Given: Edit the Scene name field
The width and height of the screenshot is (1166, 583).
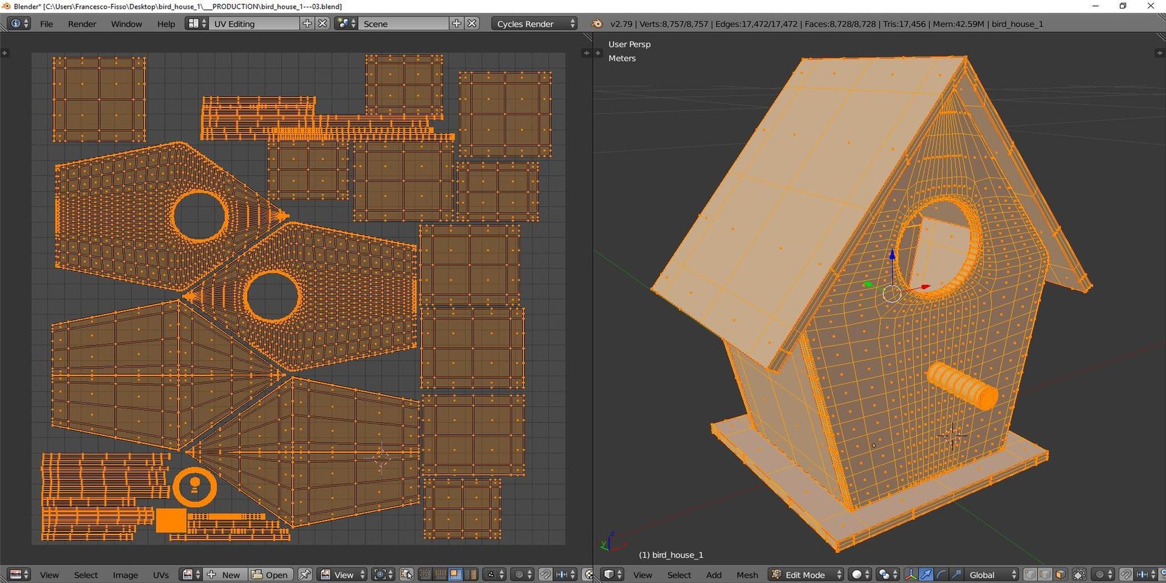Looking at the screenshot, I should pos(404,24).
